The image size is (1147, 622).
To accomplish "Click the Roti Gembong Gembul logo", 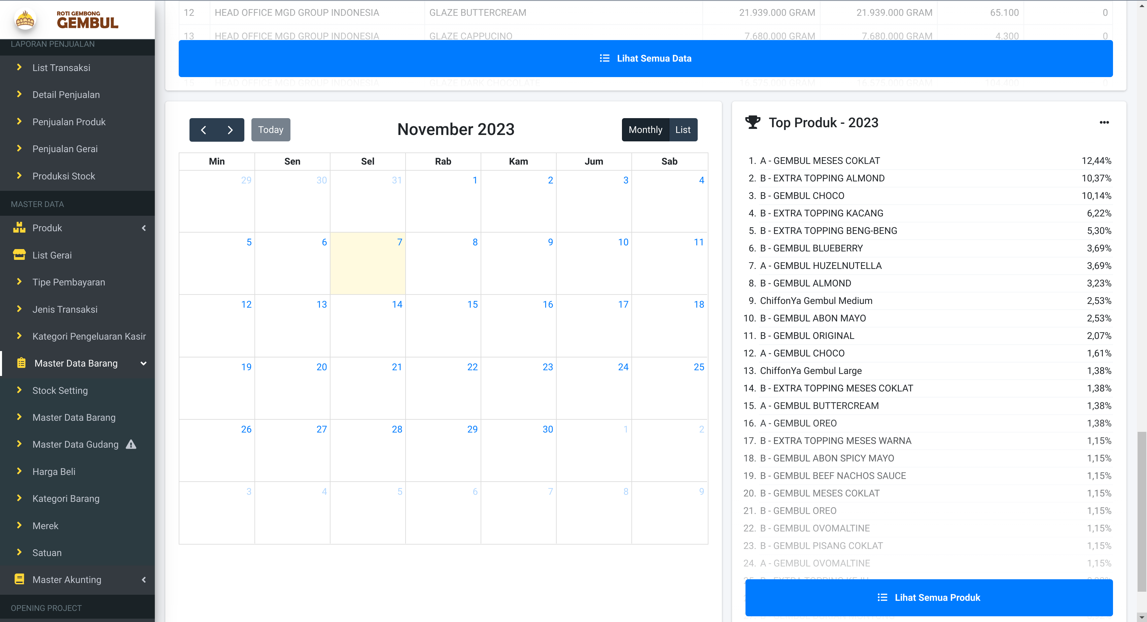I will 67,19.
